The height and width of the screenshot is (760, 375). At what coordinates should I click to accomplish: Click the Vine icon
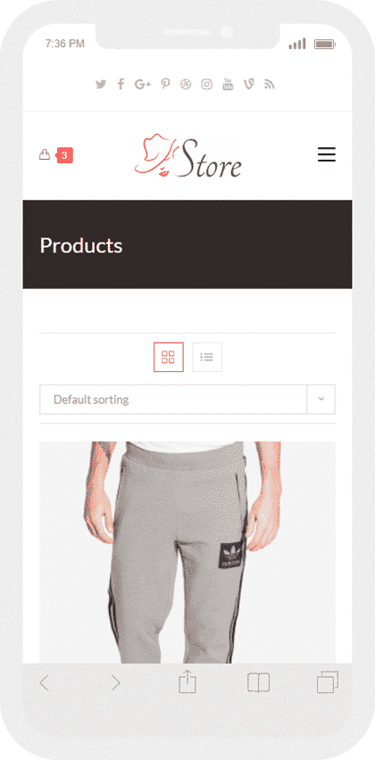(249, 85)
